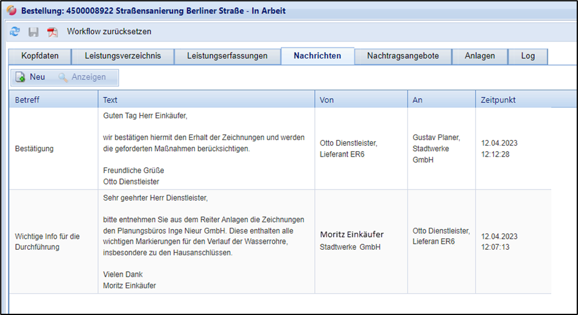Click the save disk icon
The height and width of the screenshot is (315, 578).
click(x=33, y=32)
